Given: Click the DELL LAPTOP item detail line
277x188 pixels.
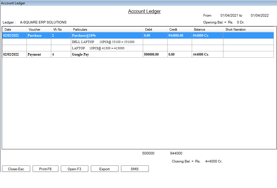Looking at the screenshot, I should (103, 42).
